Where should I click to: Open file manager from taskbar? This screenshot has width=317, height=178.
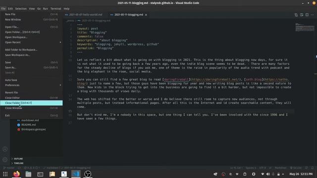pyautogui.click(x=28, y=174)
